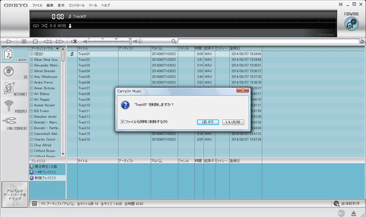Open the Library section in sidebar
The width and height of the screenshot is (366, 217).
tap(8, 55)
